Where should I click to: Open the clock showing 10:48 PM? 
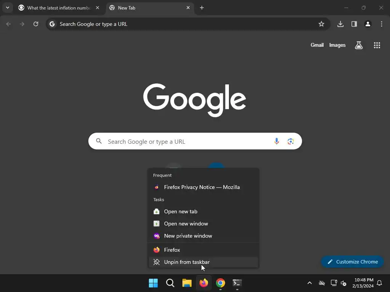coord(363,283)
